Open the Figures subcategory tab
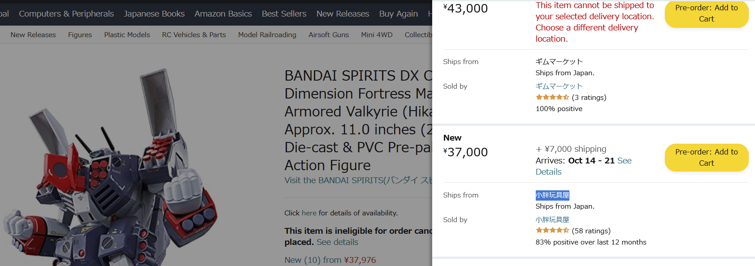755x266 pixels. 80,34
